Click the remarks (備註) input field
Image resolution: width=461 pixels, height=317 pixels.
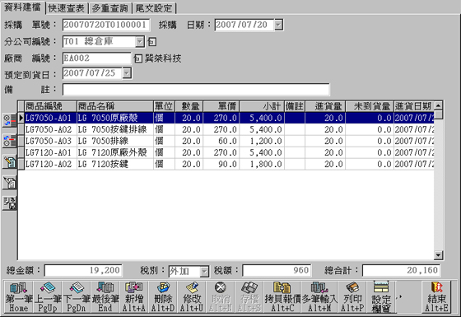[196, 90]
